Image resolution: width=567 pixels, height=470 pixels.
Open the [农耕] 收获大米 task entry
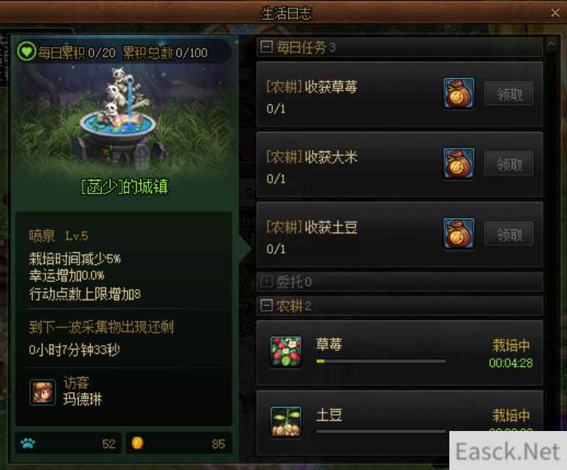coord(399,165)
